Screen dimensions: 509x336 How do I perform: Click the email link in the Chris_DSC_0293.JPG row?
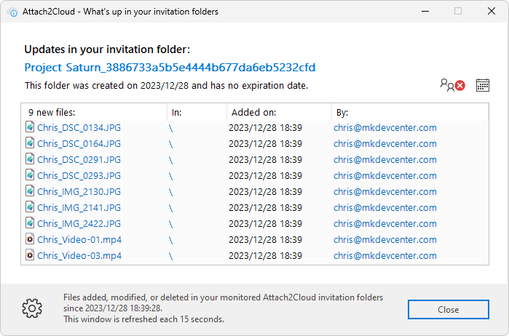click(385, 176)
